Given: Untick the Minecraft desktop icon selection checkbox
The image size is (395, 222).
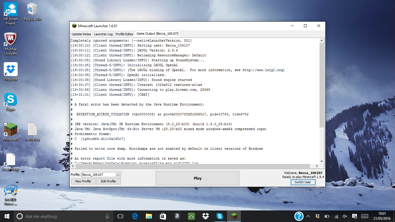Looking at the screenshot, I should click(x=5, y=124).
